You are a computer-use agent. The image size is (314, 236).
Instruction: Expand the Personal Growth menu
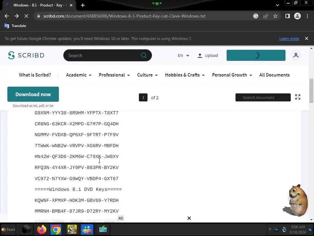point(232,75)
